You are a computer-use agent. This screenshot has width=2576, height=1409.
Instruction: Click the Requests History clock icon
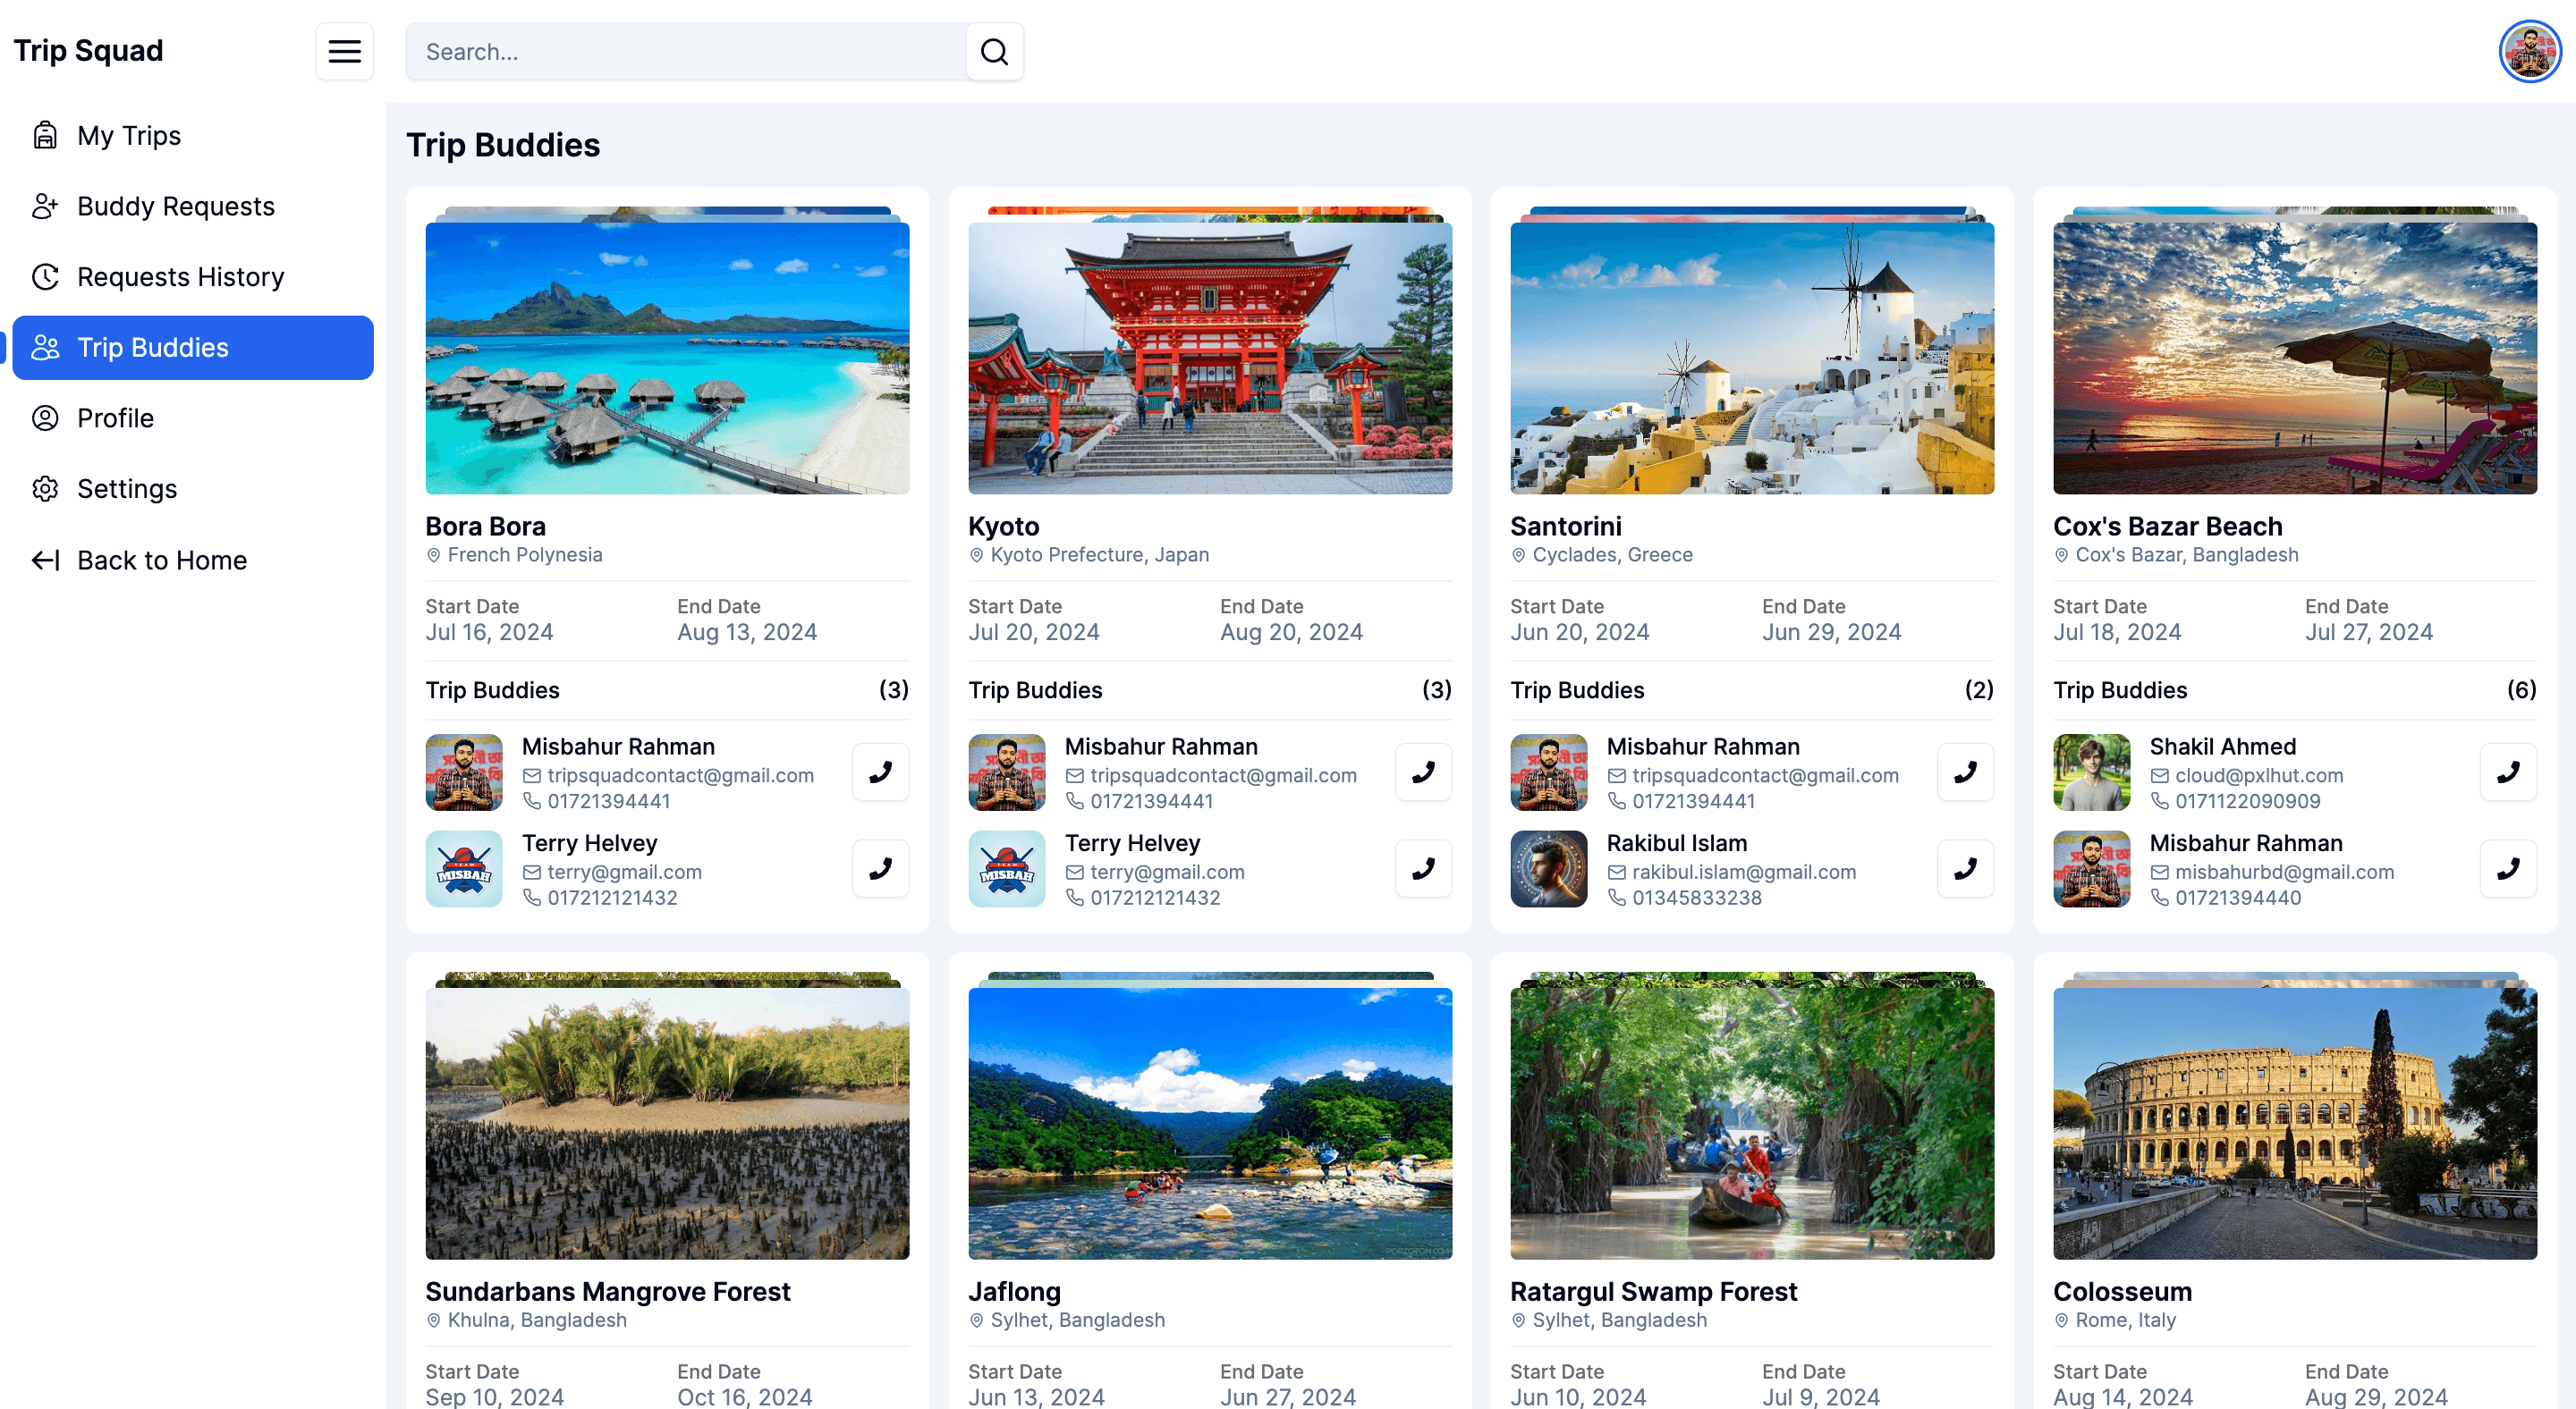[x=45, y=277]
